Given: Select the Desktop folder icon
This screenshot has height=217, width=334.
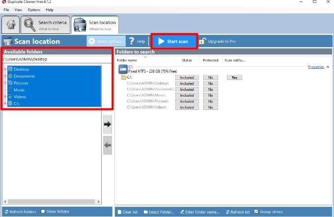Looking at the screenshot, I should point(10,69).
